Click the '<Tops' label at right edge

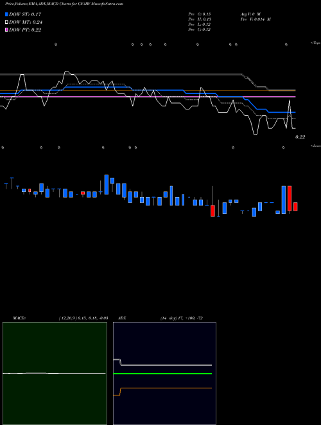pos(316,43)
